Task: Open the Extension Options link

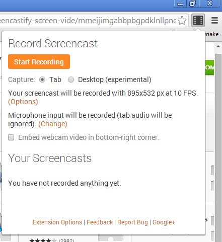Action: point(57,222)
